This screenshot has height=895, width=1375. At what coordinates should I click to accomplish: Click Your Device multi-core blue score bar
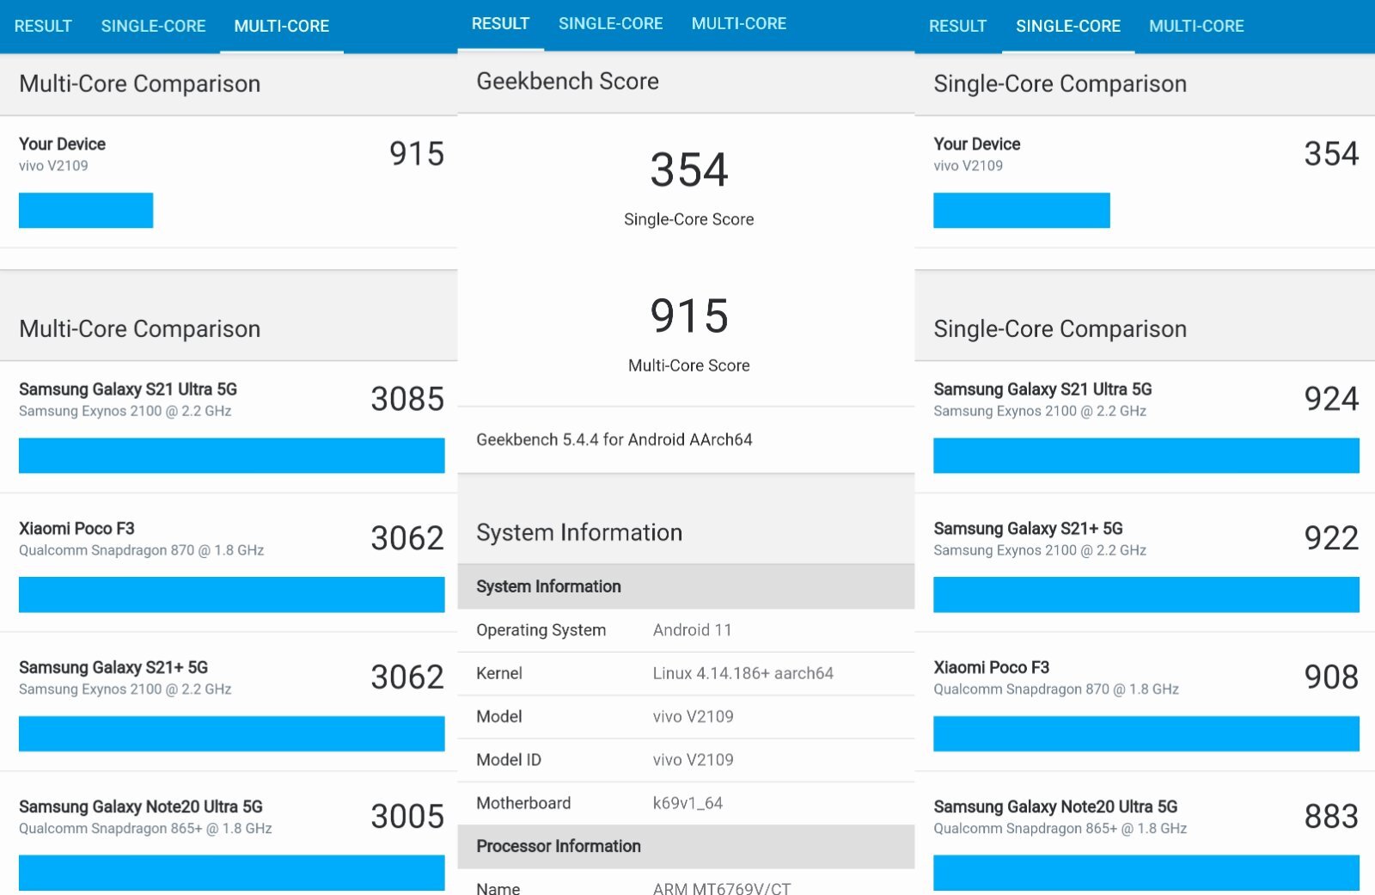point(86,211)
